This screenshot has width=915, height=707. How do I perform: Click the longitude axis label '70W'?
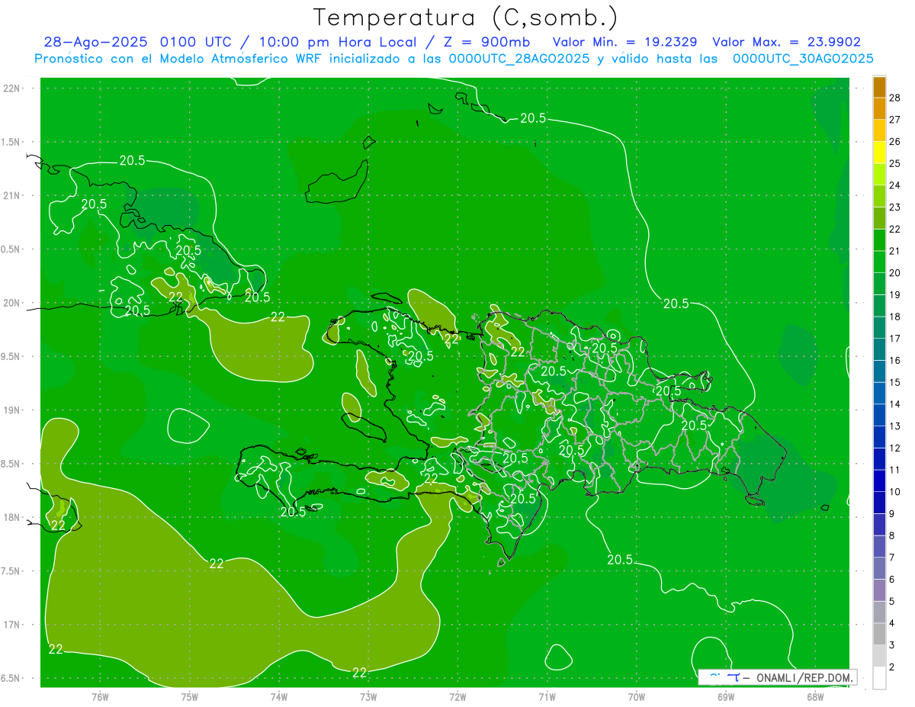pyautogui.click(x=637, y=696)
